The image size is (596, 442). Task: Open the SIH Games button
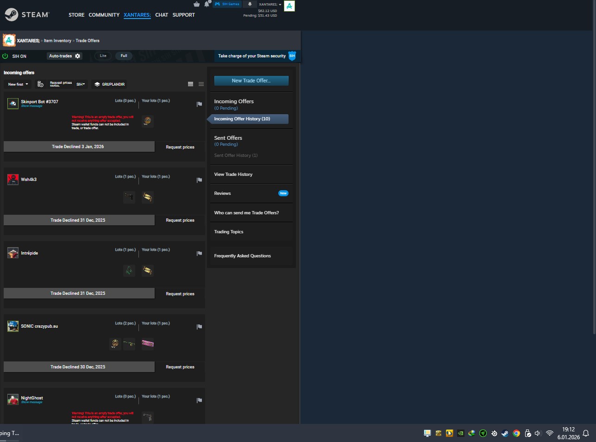pyautogui.click(x=227, y=4)
